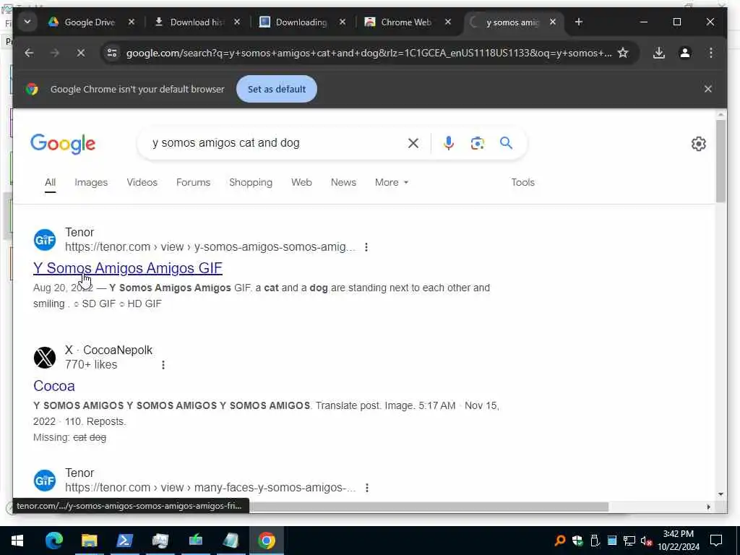Click the first Tenor GIF favicon
Image resolution: width=740 pixels, height=555 pixels.
point(45,240)
